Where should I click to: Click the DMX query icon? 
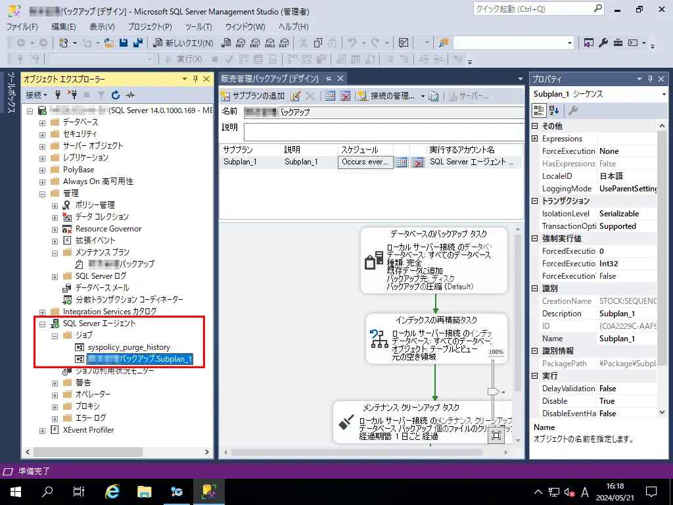click(x=255, y=43)
